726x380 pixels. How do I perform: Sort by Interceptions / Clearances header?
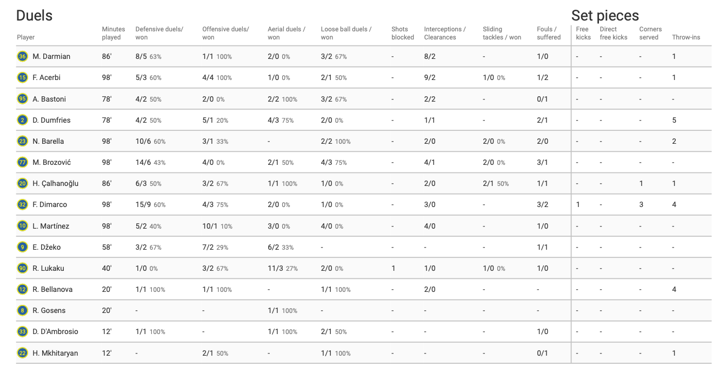[x=444, y=33]
